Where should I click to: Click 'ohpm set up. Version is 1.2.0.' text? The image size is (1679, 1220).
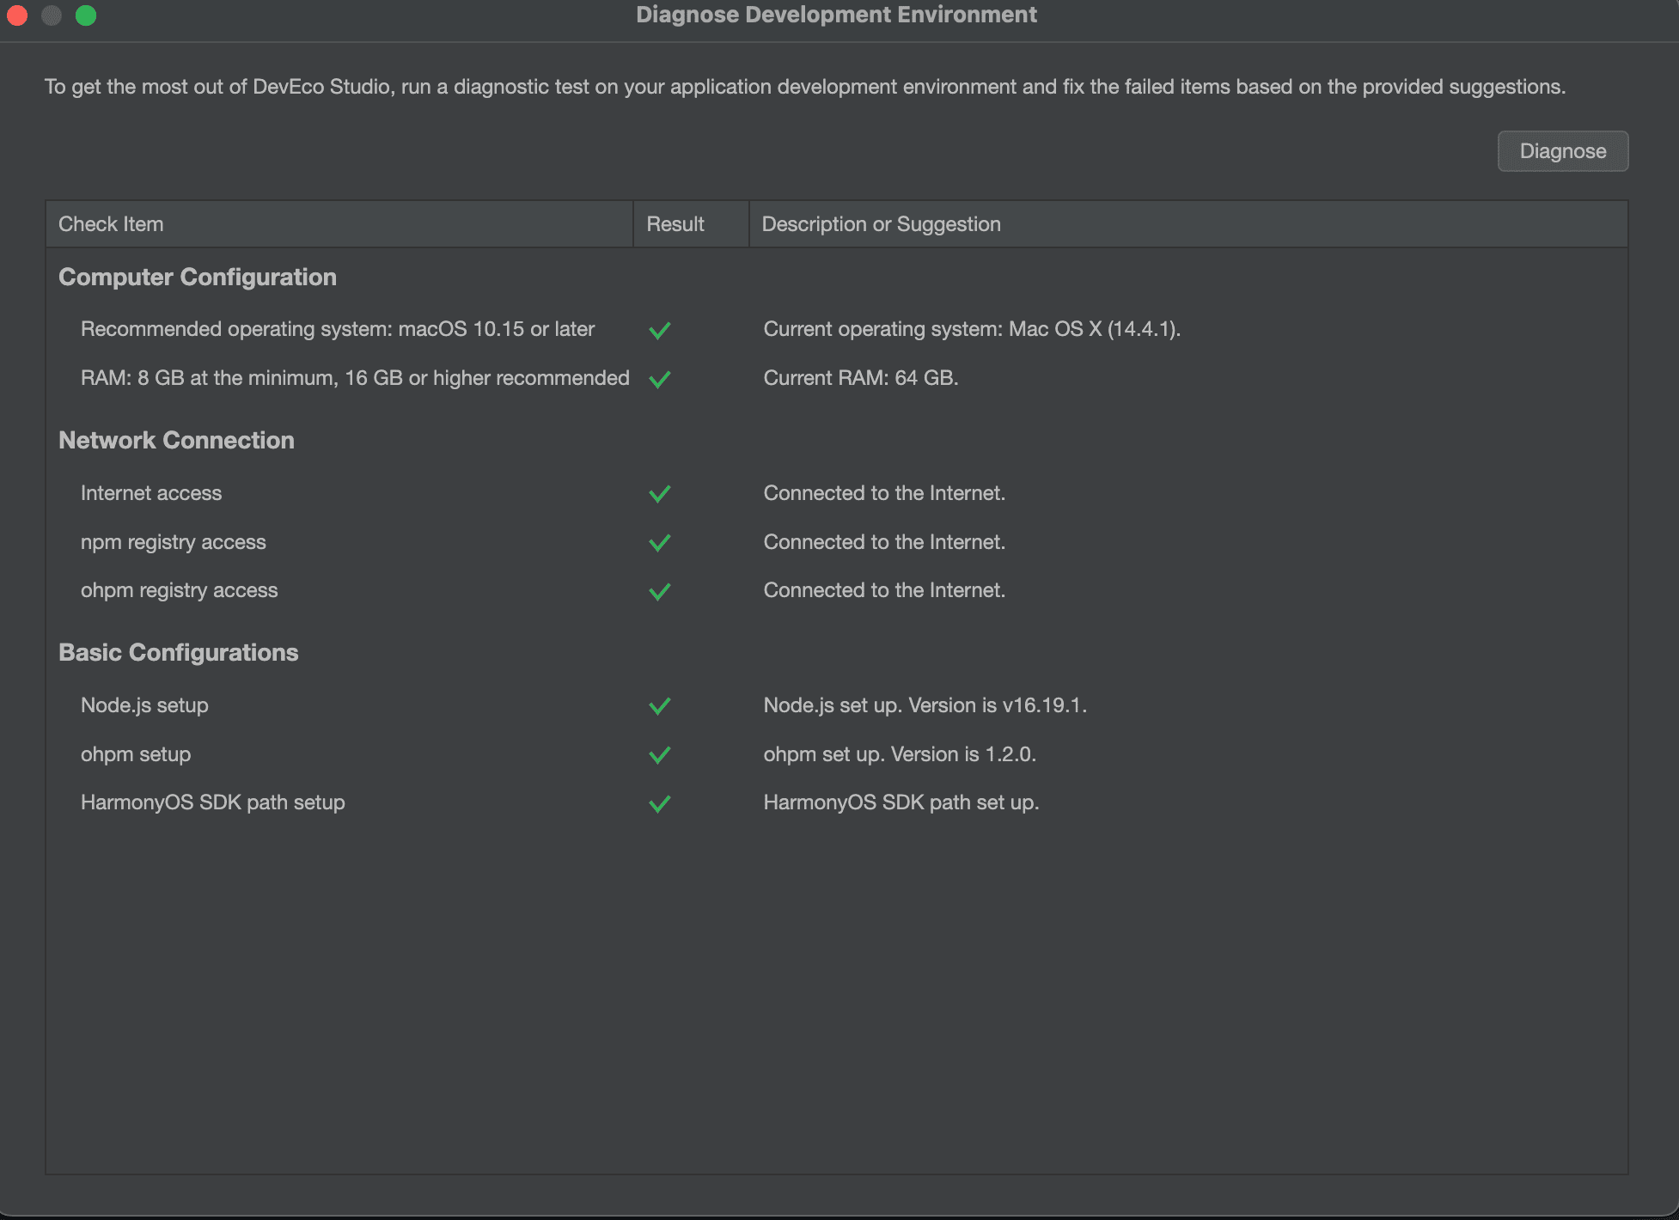[x=900, y=754]
